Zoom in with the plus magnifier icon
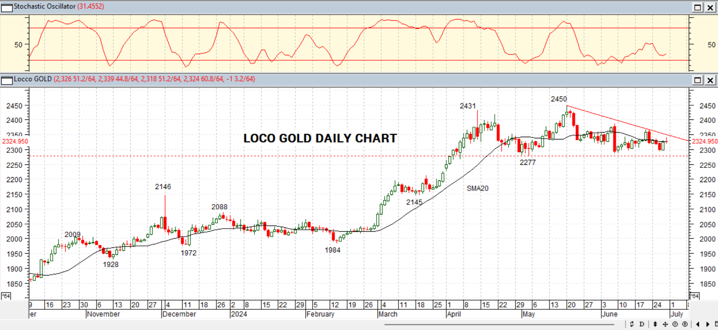The height and width of the screenshot is (330, 718). [685, 324]
